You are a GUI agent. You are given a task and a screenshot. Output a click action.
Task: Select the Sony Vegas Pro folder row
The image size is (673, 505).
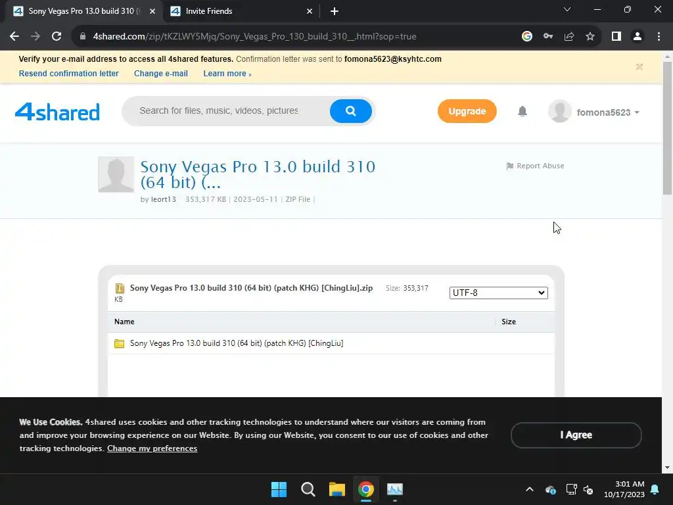[x=331, y=343]
